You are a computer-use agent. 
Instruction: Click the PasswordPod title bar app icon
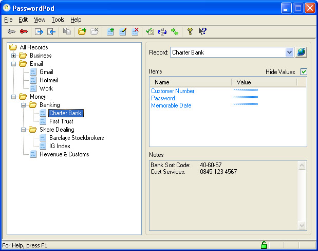pyautogui.click(x=7, y=8)
